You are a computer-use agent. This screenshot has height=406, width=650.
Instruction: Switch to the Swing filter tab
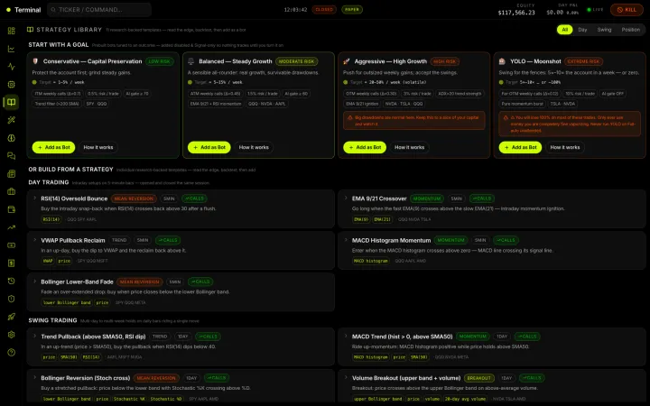pos(604,30)
